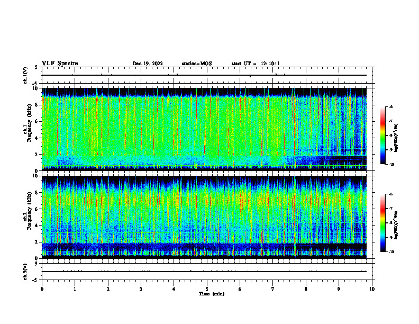Click the 'VLF Spectra' title text
Image resolution: width=419 pixels, height=324 pixels.
tap(60, 64)
